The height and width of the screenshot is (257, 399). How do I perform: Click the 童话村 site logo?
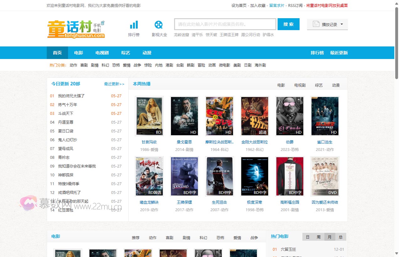click(x=76, y=29)
